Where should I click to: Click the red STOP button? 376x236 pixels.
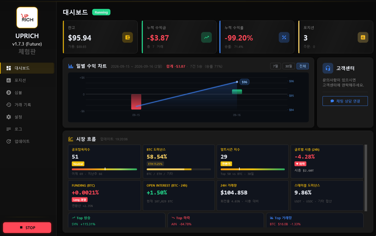pyautogui.click(x=27, y=228)
